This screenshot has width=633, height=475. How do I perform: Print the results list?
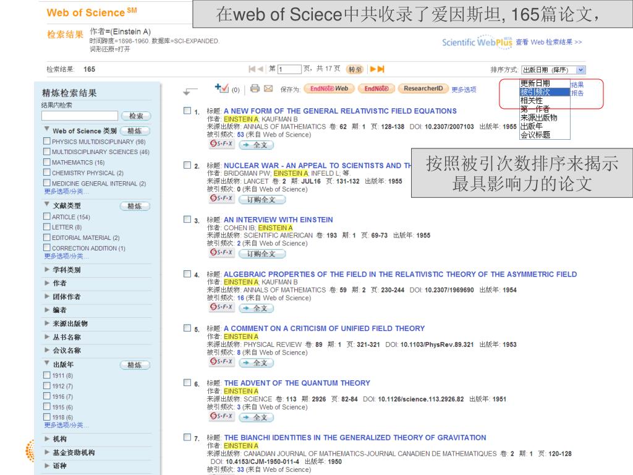point(255,88)
